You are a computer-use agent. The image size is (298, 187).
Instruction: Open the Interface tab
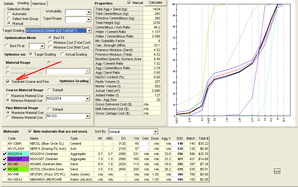(x=39, y=4)
